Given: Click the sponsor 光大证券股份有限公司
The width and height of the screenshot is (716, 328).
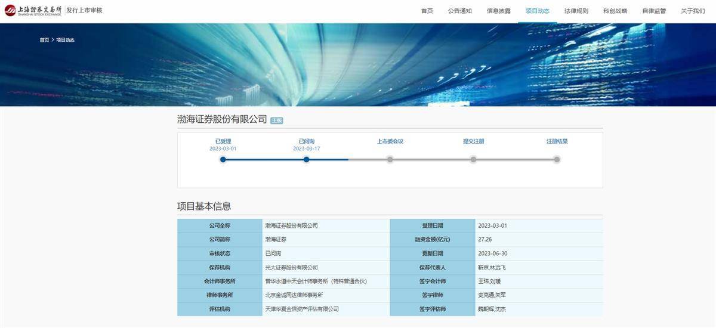Looking at the screenshot, I should point(291,268).
